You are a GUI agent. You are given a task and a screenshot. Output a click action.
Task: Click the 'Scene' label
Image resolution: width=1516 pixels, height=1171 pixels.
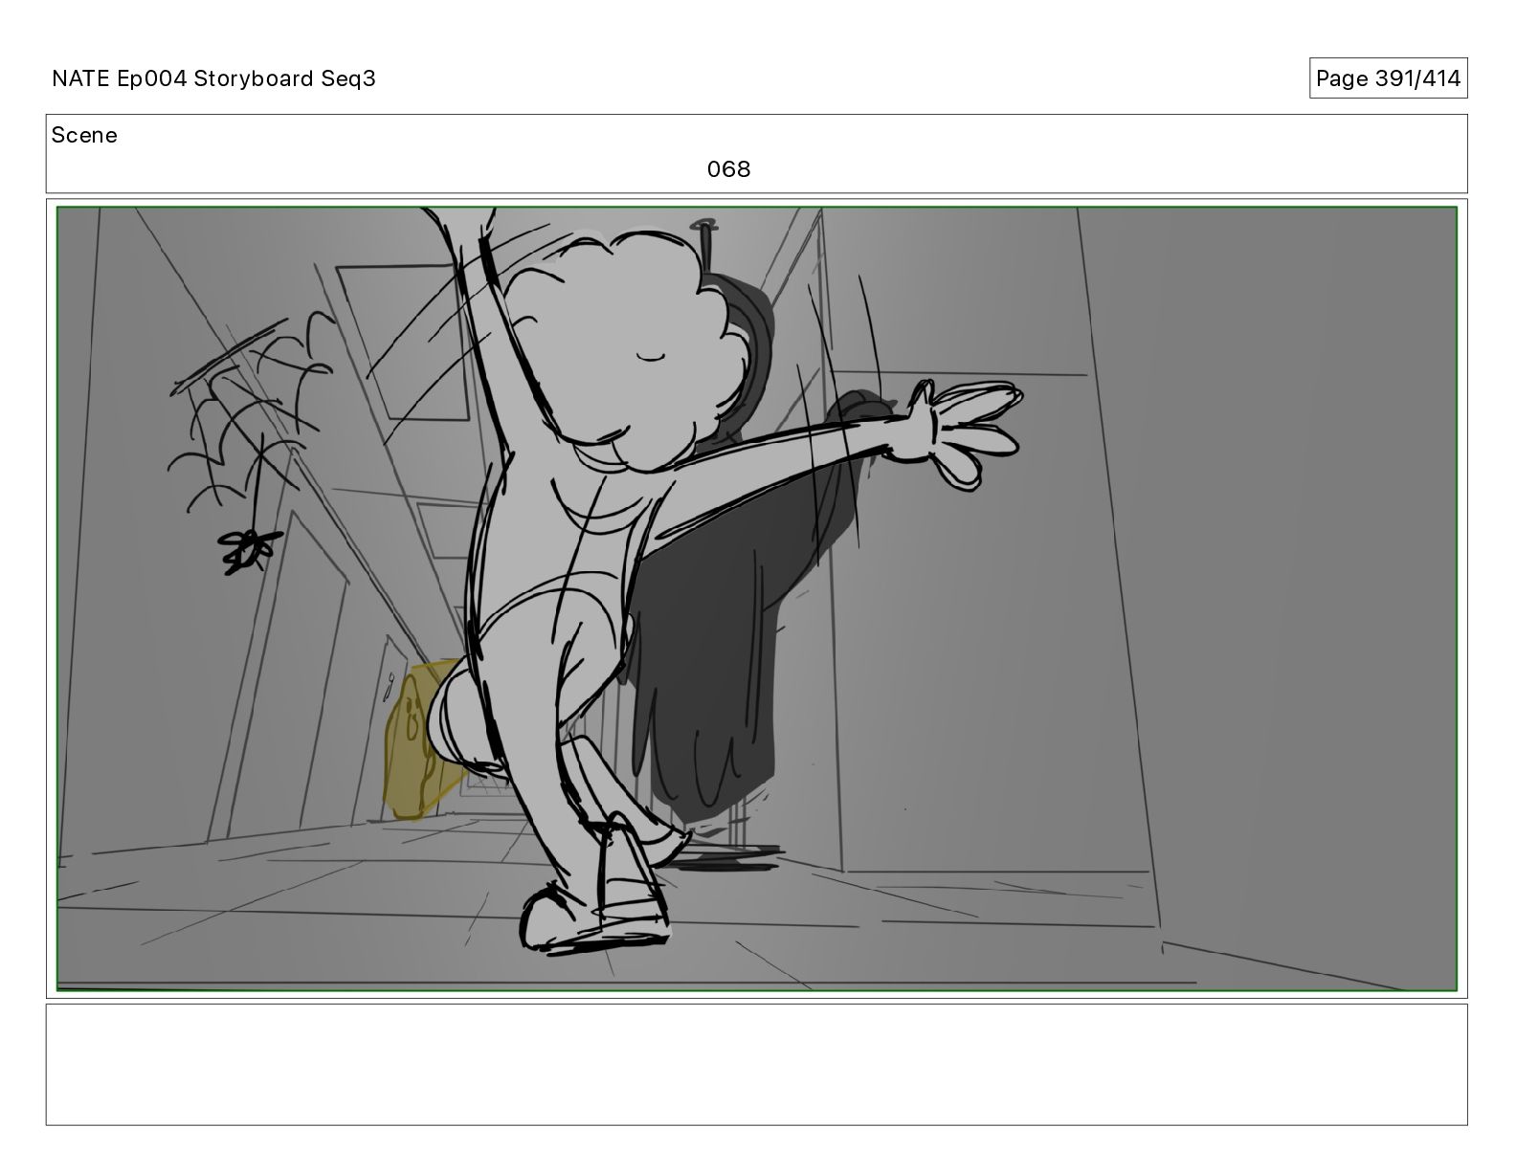click(x=84, y=135)
